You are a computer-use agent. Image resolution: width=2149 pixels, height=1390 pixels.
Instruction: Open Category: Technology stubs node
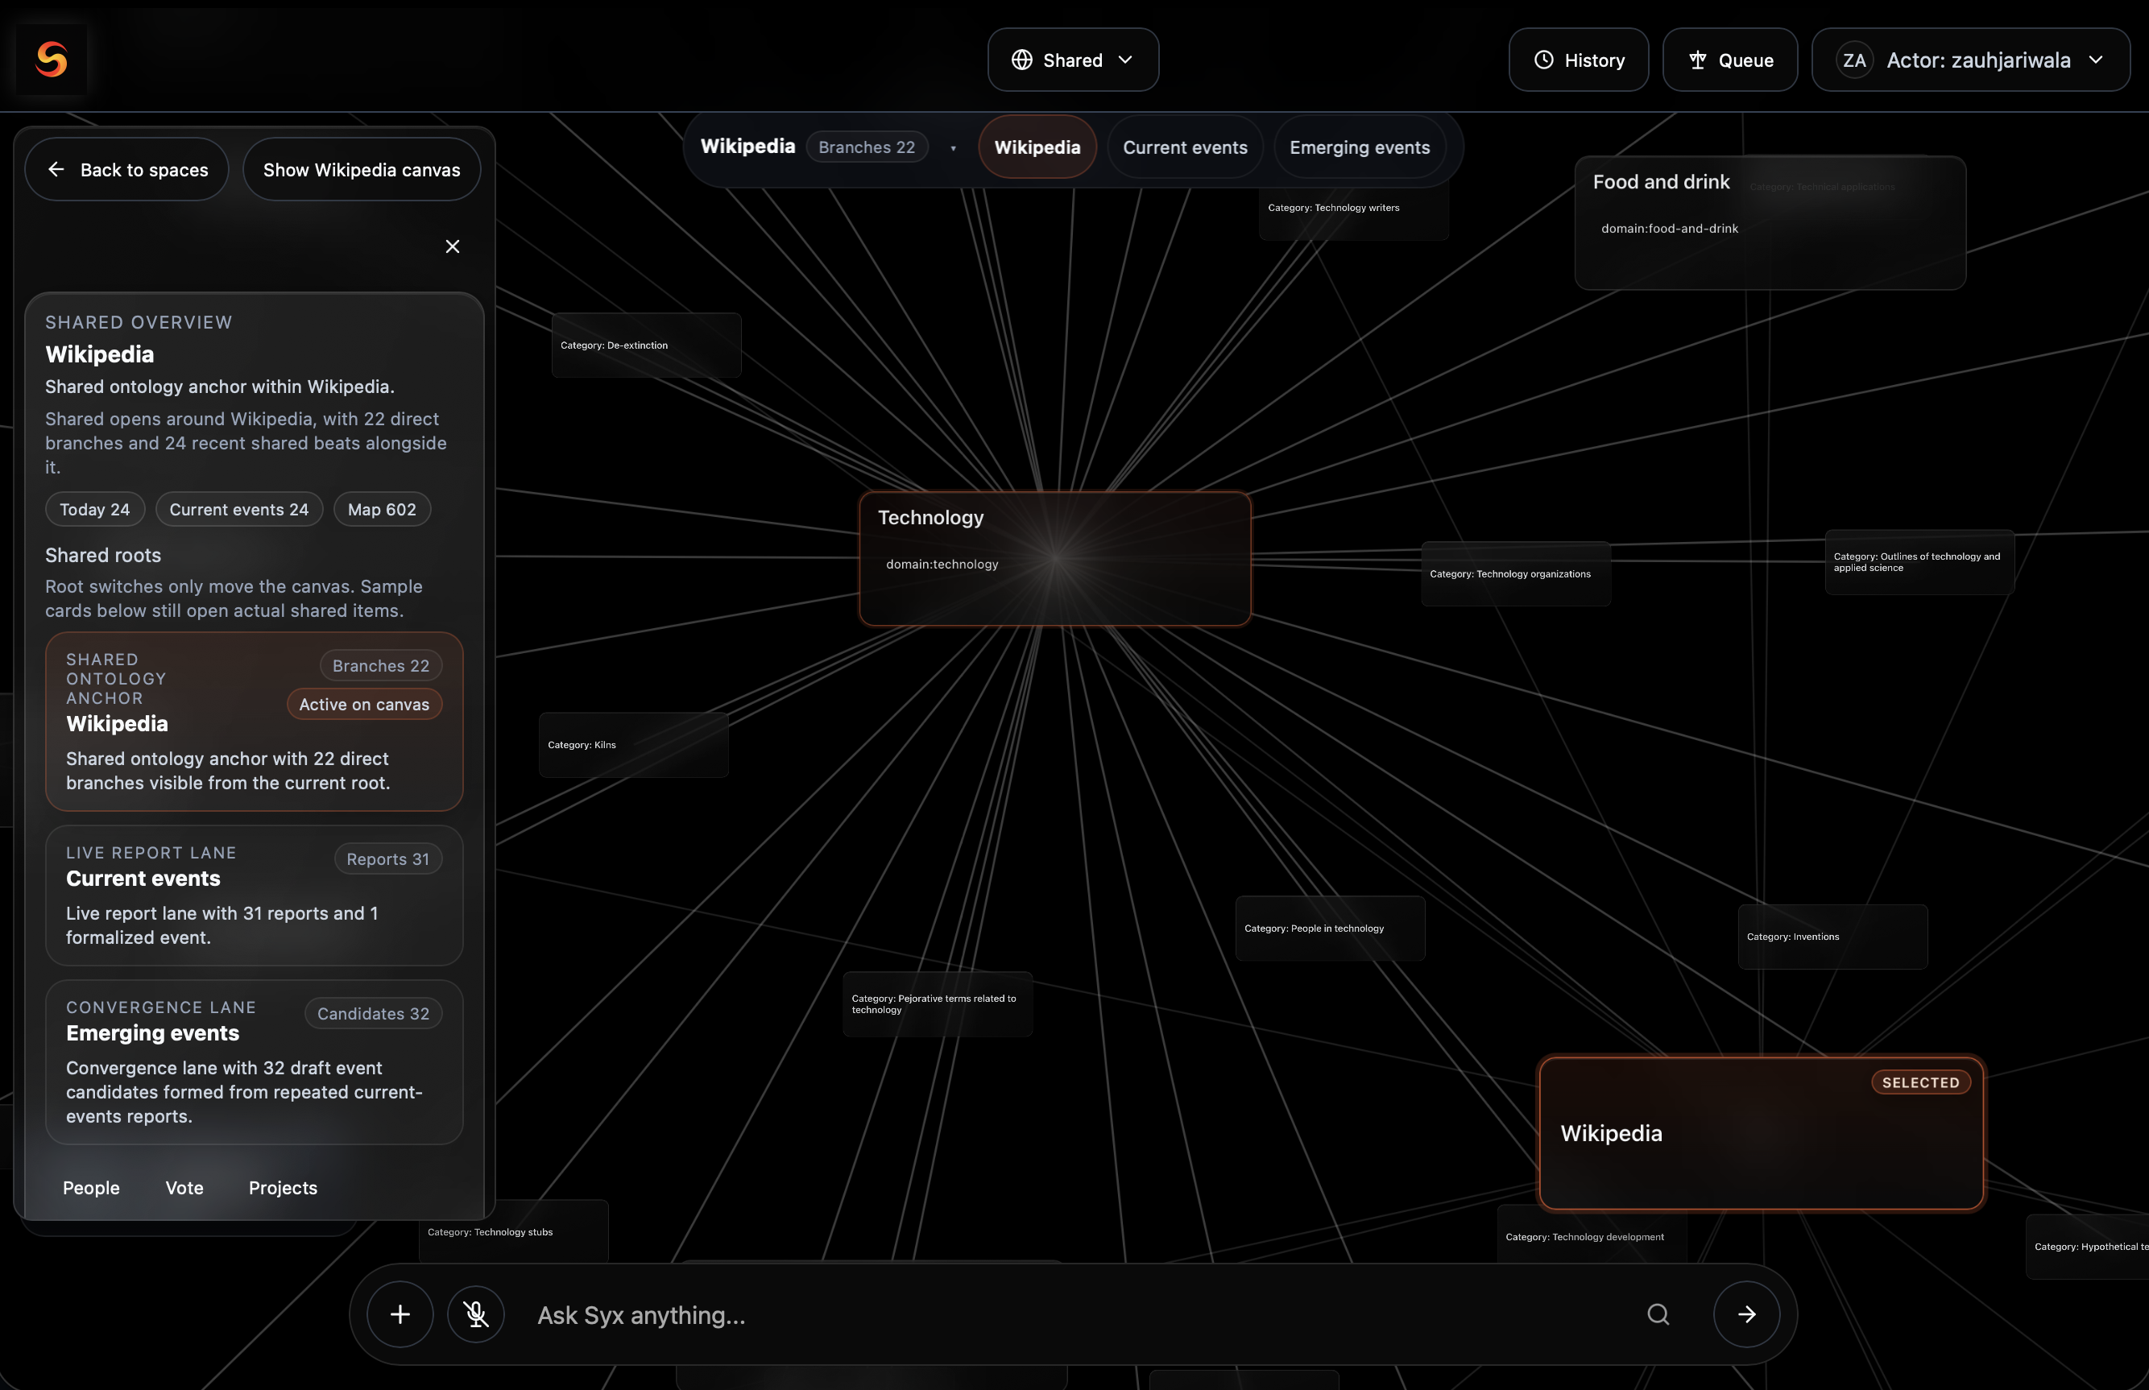click(x=514, y=1231)
